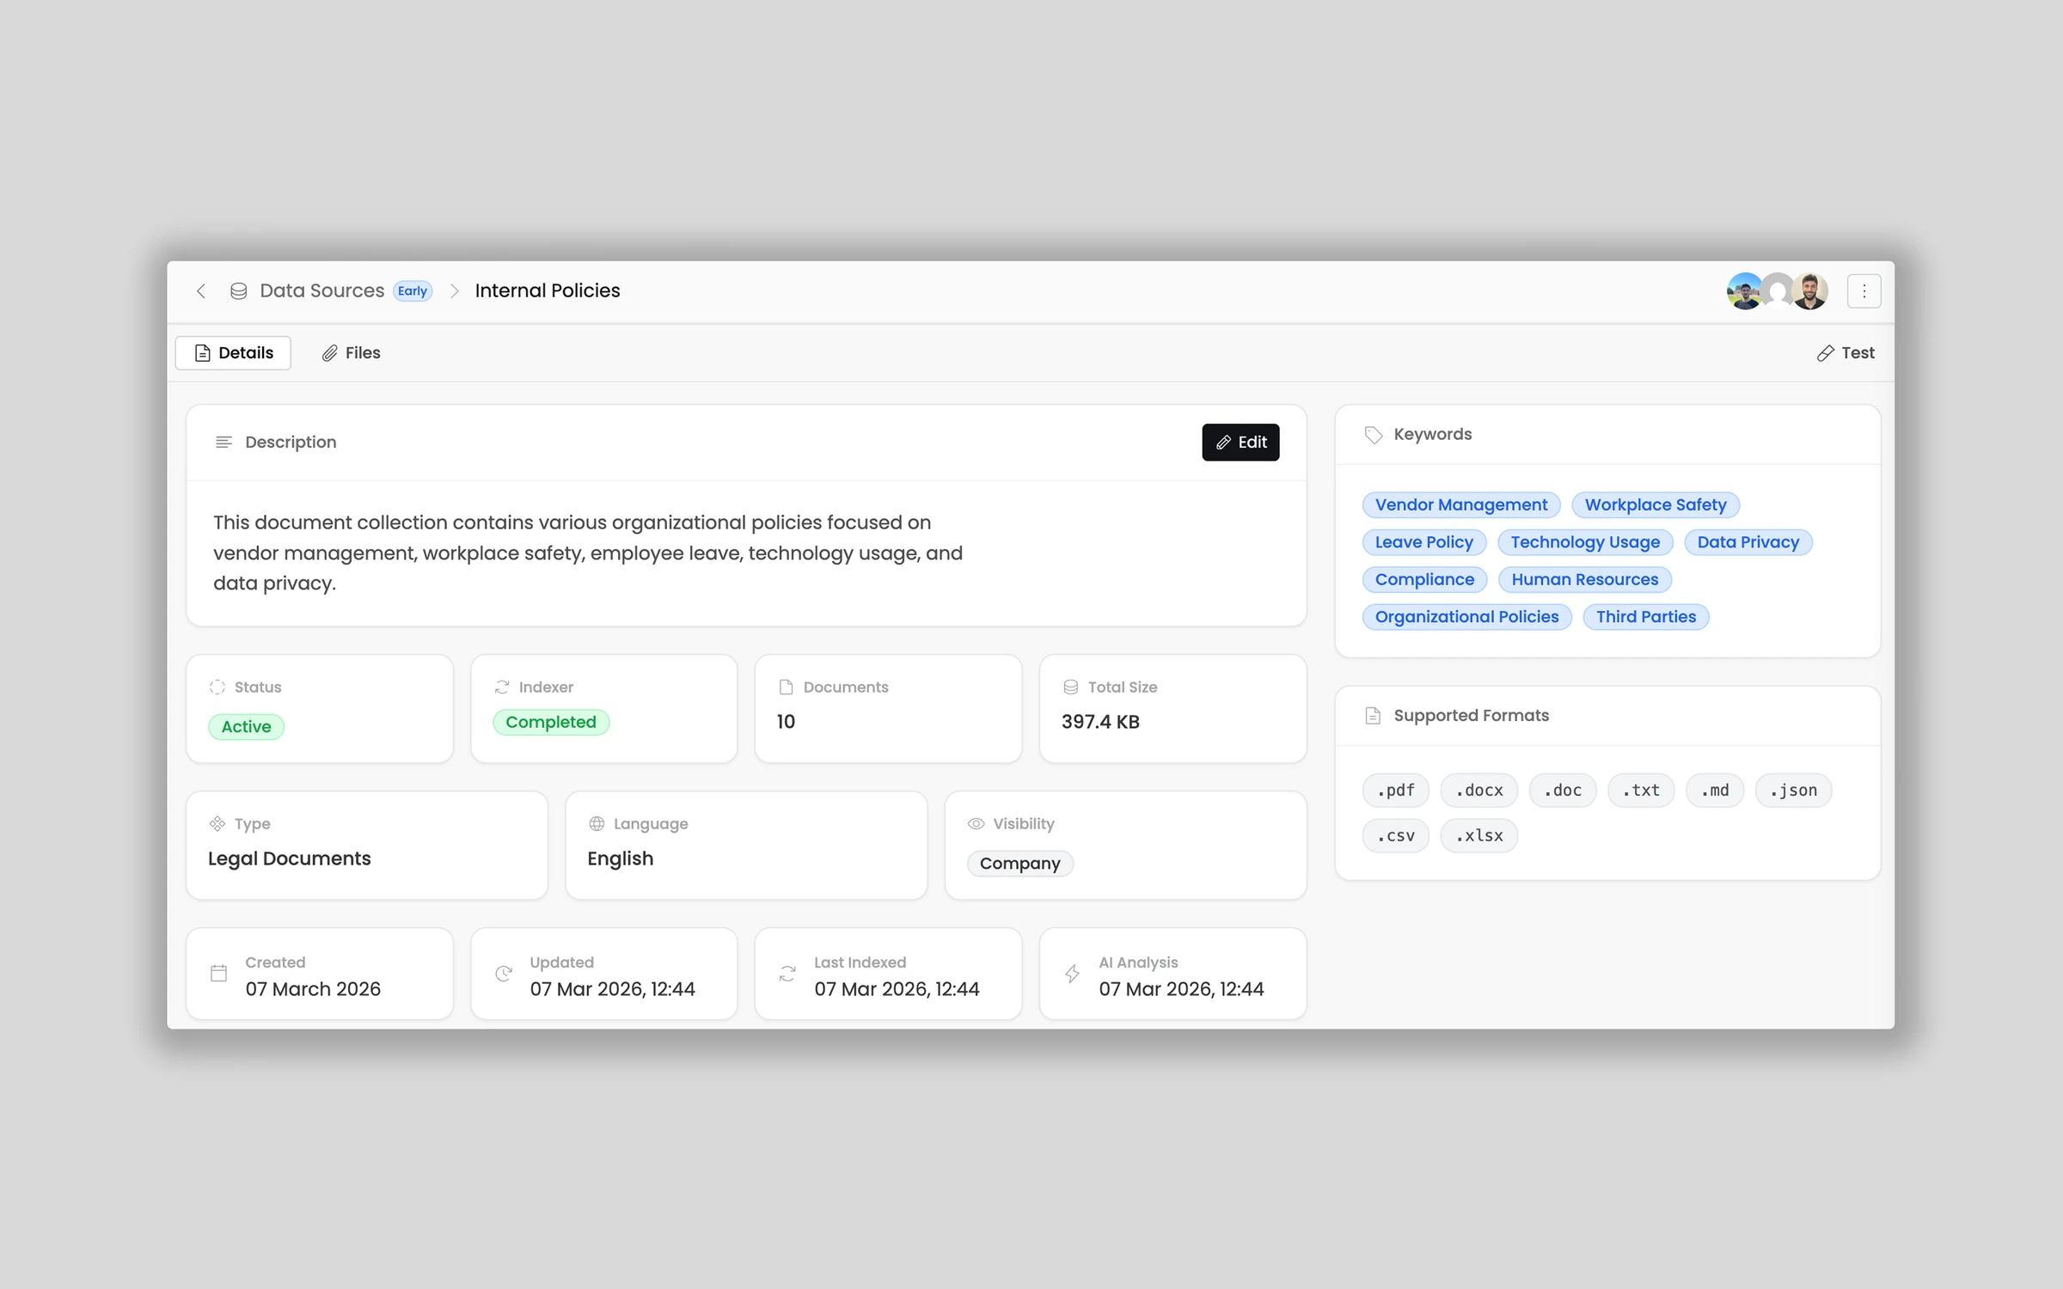Click the tag icon beside Keywords

point(1374,435)
